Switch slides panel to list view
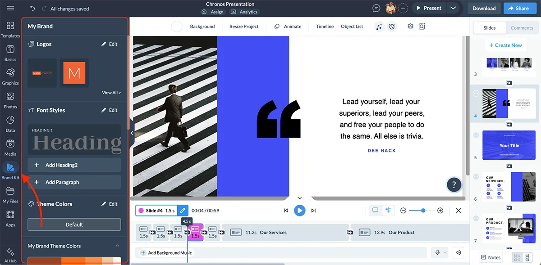The width and height of the screenshot is (541, 265). (527, 257)
